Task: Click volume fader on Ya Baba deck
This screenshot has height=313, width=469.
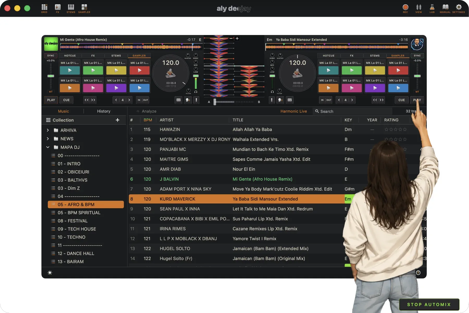Action: click(272, 76)
